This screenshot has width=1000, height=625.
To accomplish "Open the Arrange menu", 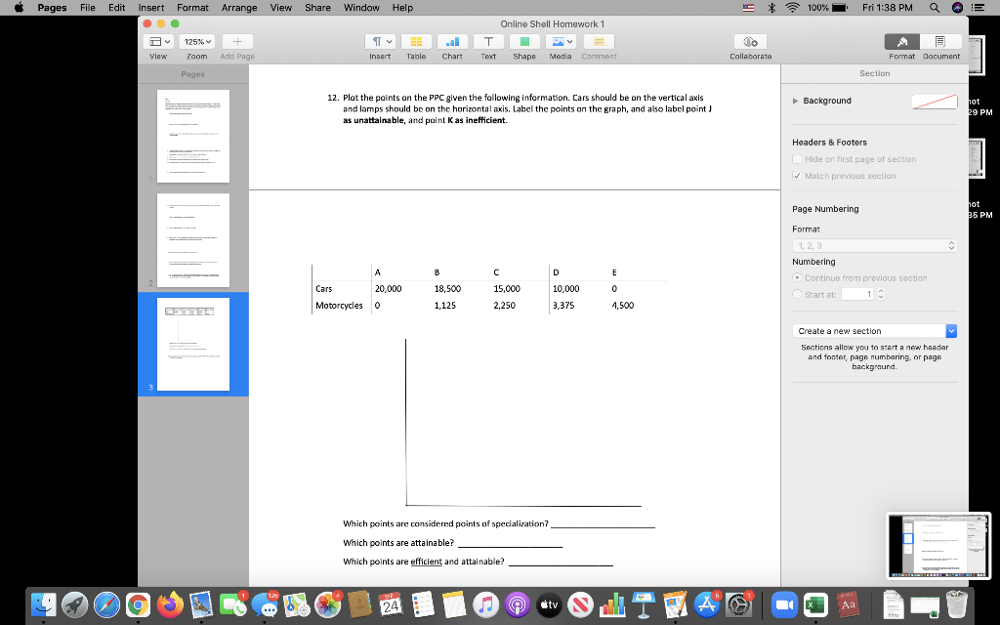I will pos(239,7).
